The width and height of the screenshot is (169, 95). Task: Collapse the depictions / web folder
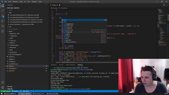(x=14, y=34)
